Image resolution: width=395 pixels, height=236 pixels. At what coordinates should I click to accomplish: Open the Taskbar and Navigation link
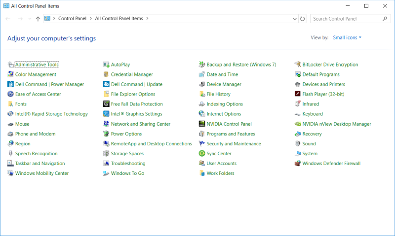tap(40, 164)
